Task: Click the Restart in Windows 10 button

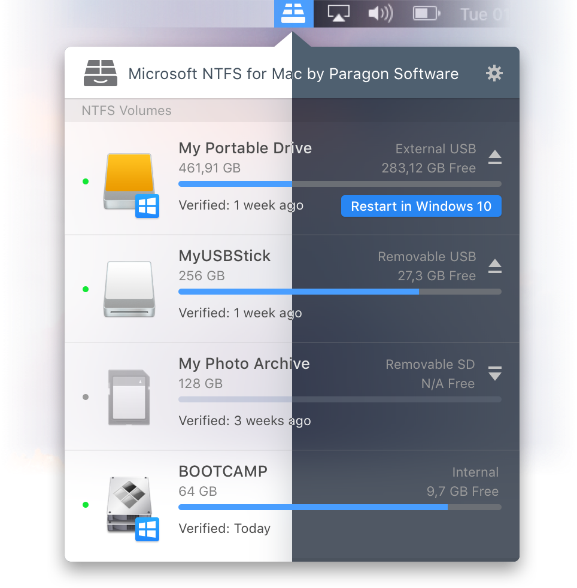Action: pyautogui.click(x=421, y=205)
